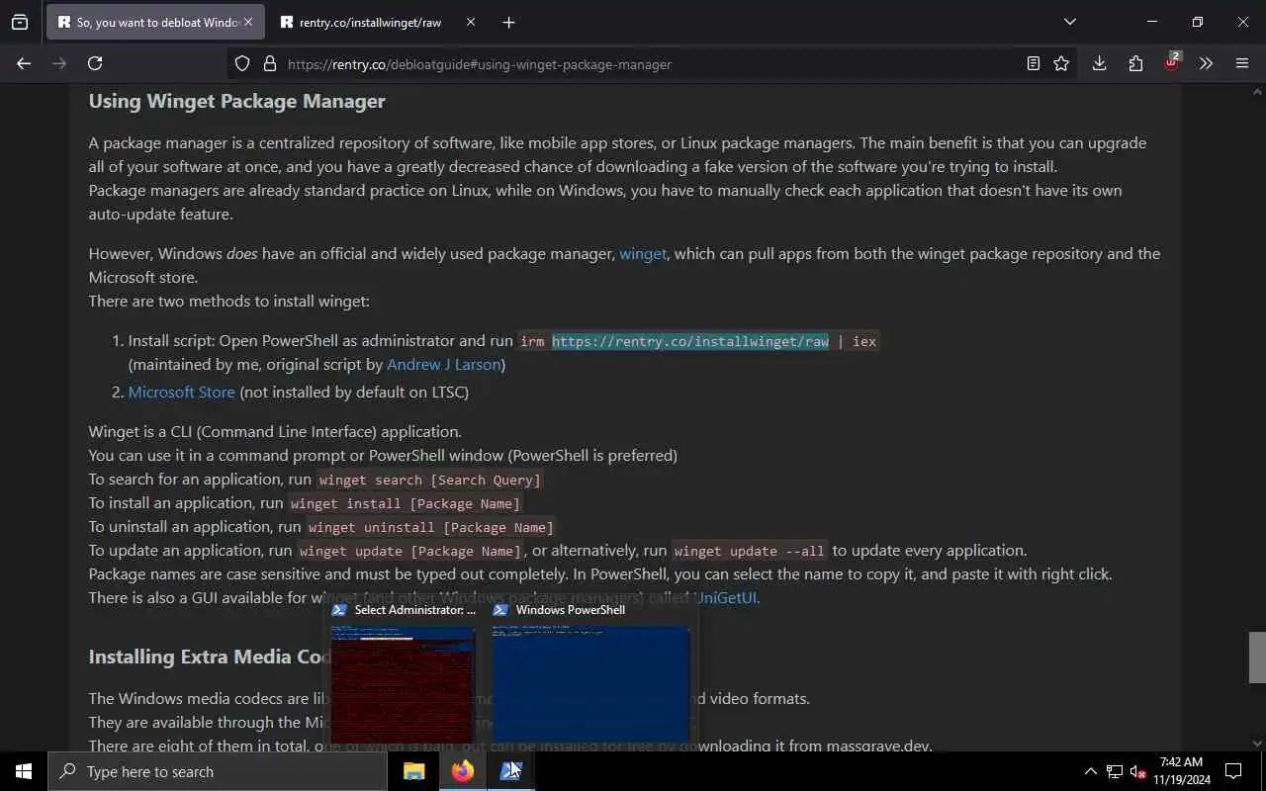The height and width of the screenshot is (791, 1266).
Task: Click the PowerShell taskbar icon
Action: pyautogui.click(x=511, y=771)
